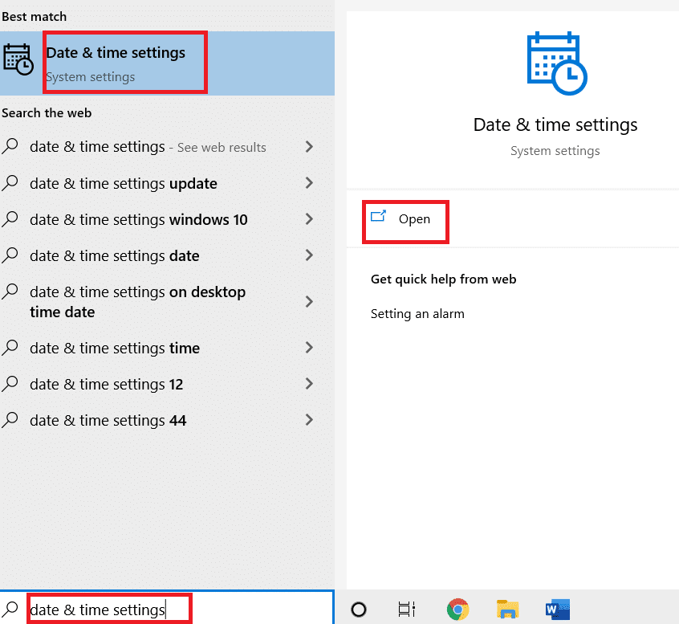Expand the 'date & time settings date' suggestion arrow
Screen dimensions: 679x624
click(x=309, y=255)
